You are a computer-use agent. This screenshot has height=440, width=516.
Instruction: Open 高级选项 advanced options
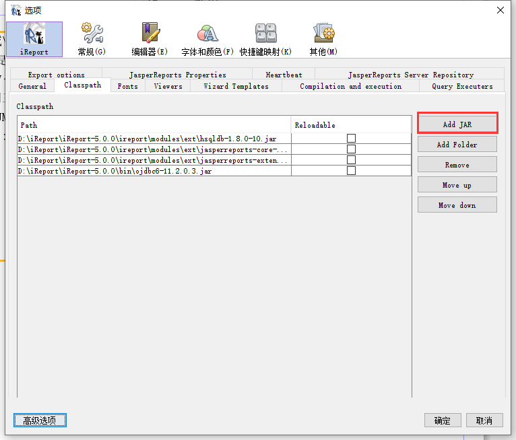[x=40, y=420]
